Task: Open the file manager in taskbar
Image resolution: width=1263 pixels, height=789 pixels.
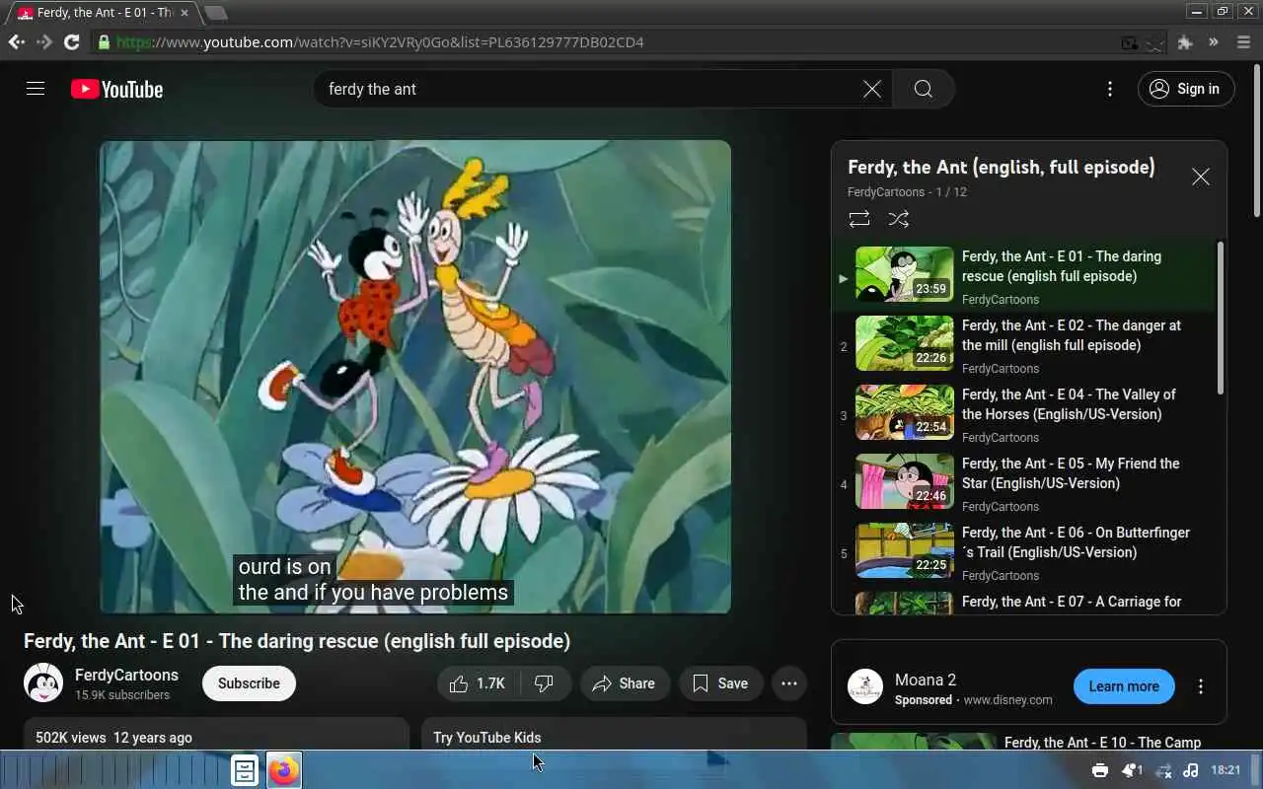Action: (245, 770)
